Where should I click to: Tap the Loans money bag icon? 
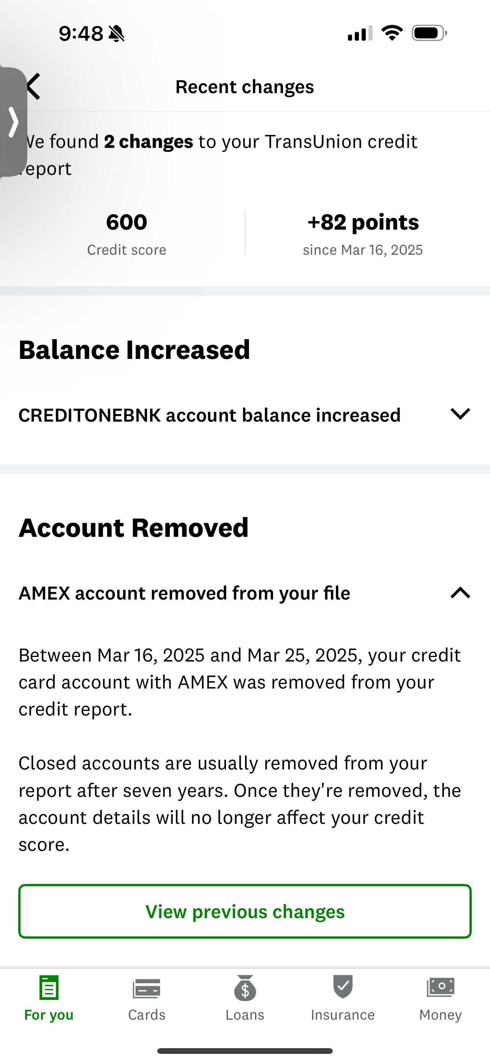coord(245,988)
